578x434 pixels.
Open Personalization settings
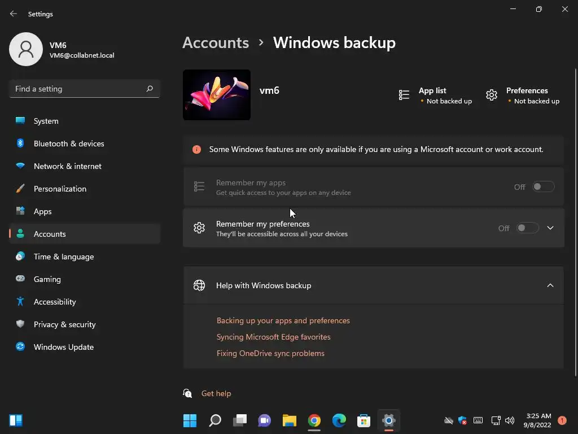click(x=85, y=189)
